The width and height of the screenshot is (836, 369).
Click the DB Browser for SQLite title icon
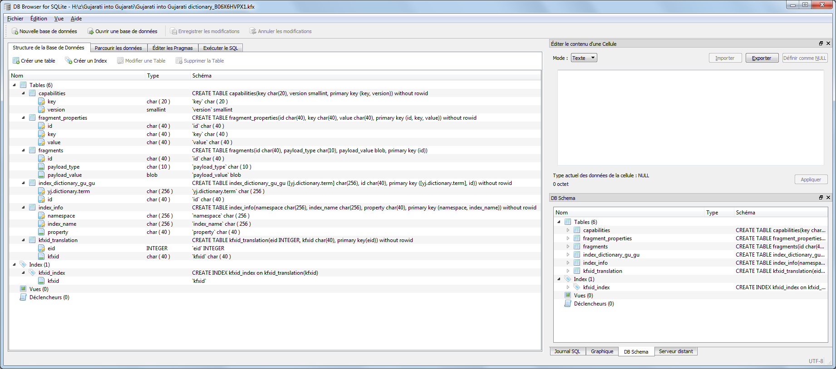coord(7,7)
